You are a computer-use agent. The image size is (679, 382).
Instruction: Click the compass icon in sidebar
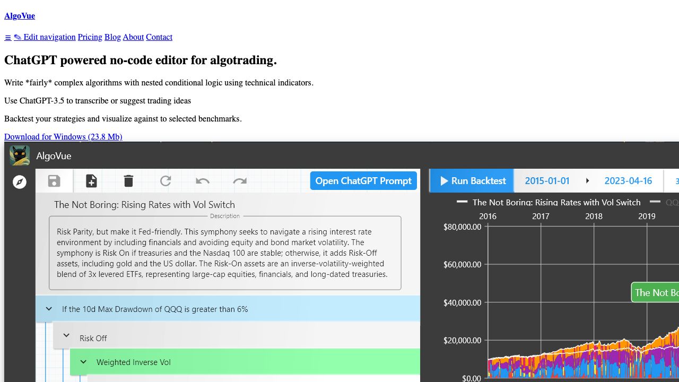click(x=20, y=182)
